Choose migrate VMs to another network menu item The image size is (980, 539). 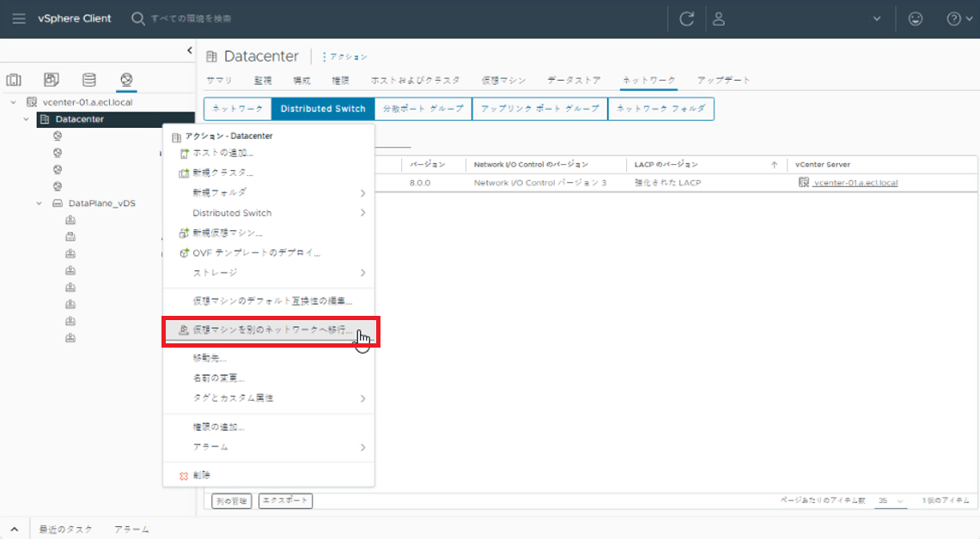[x=271, y=330]
